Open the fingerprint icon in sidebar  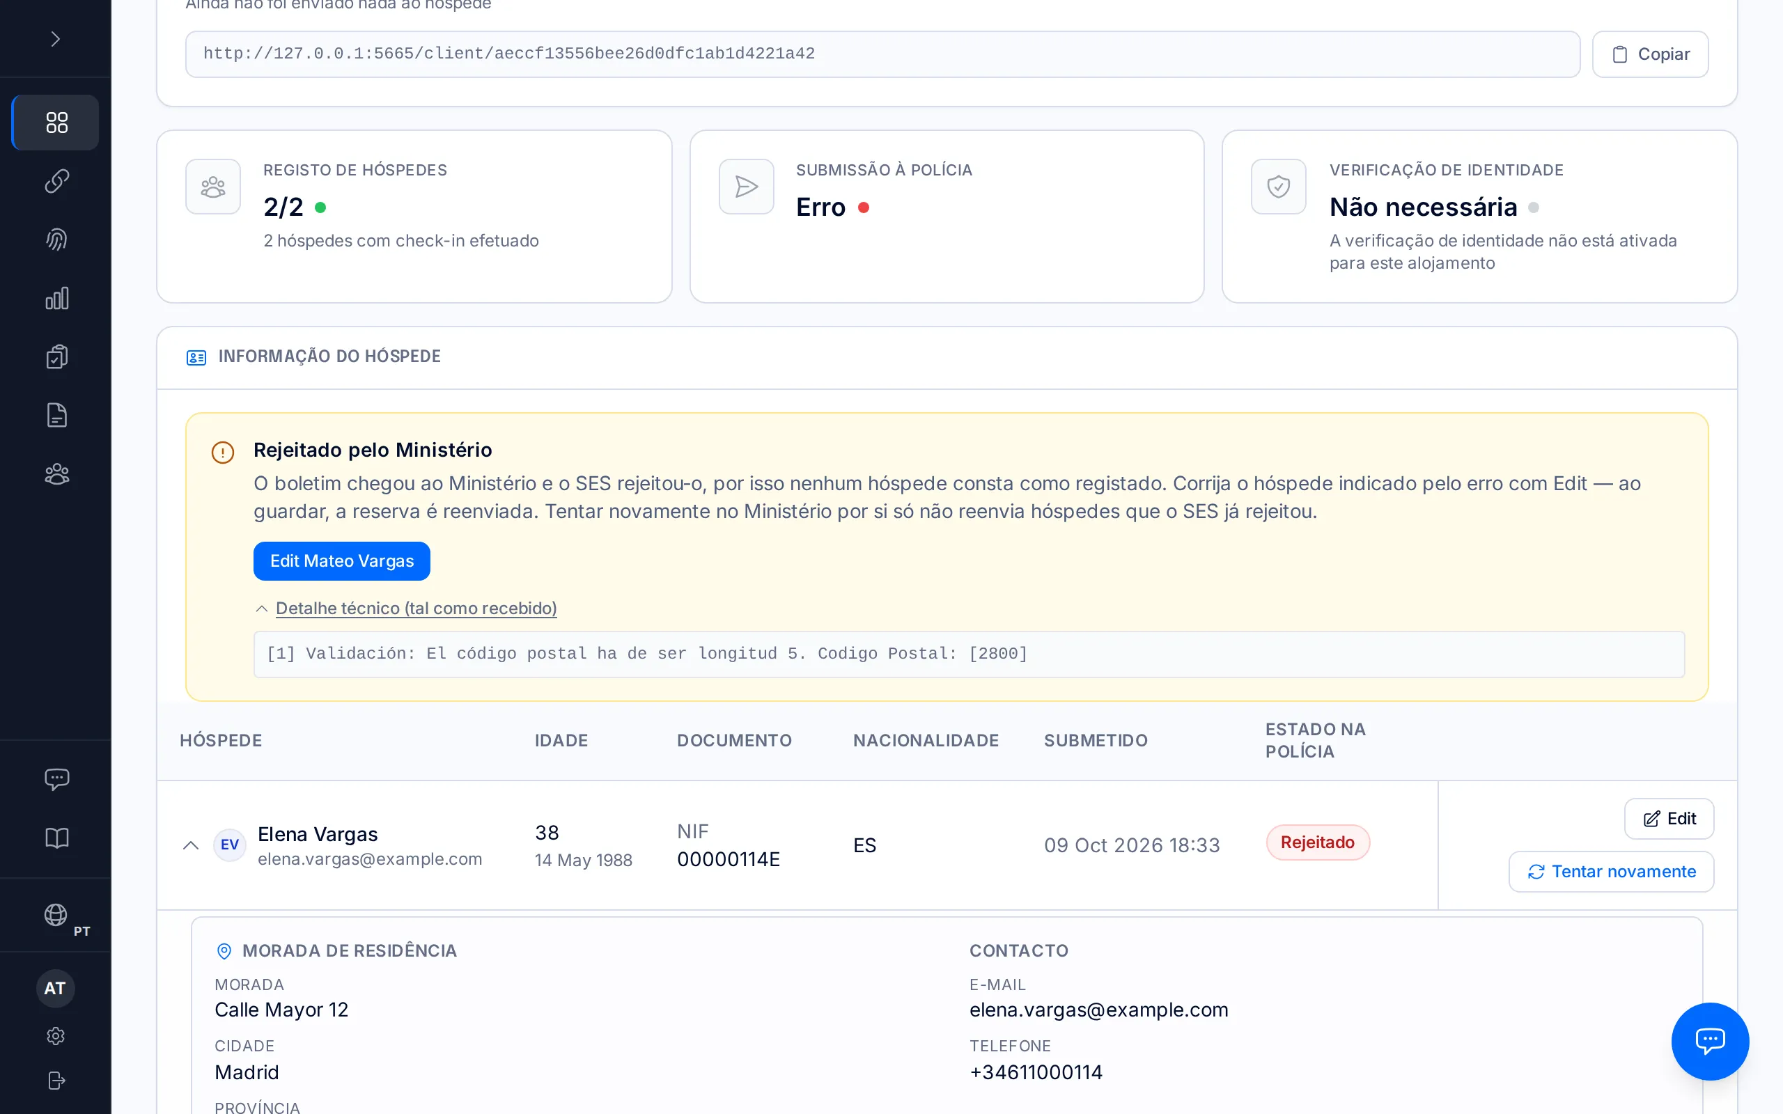click(x=56, y=240)
